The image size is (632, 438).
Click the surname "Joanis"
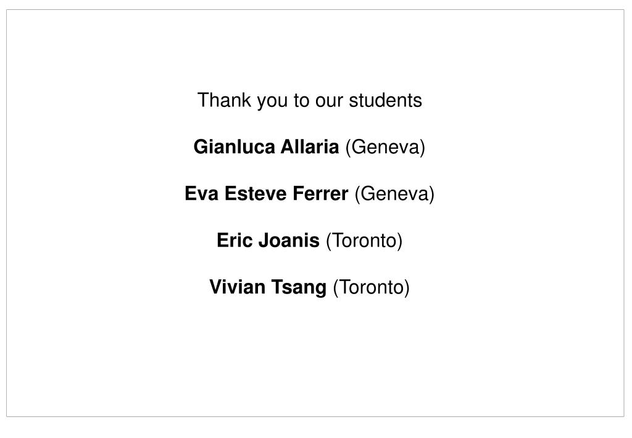coord(289,240)
